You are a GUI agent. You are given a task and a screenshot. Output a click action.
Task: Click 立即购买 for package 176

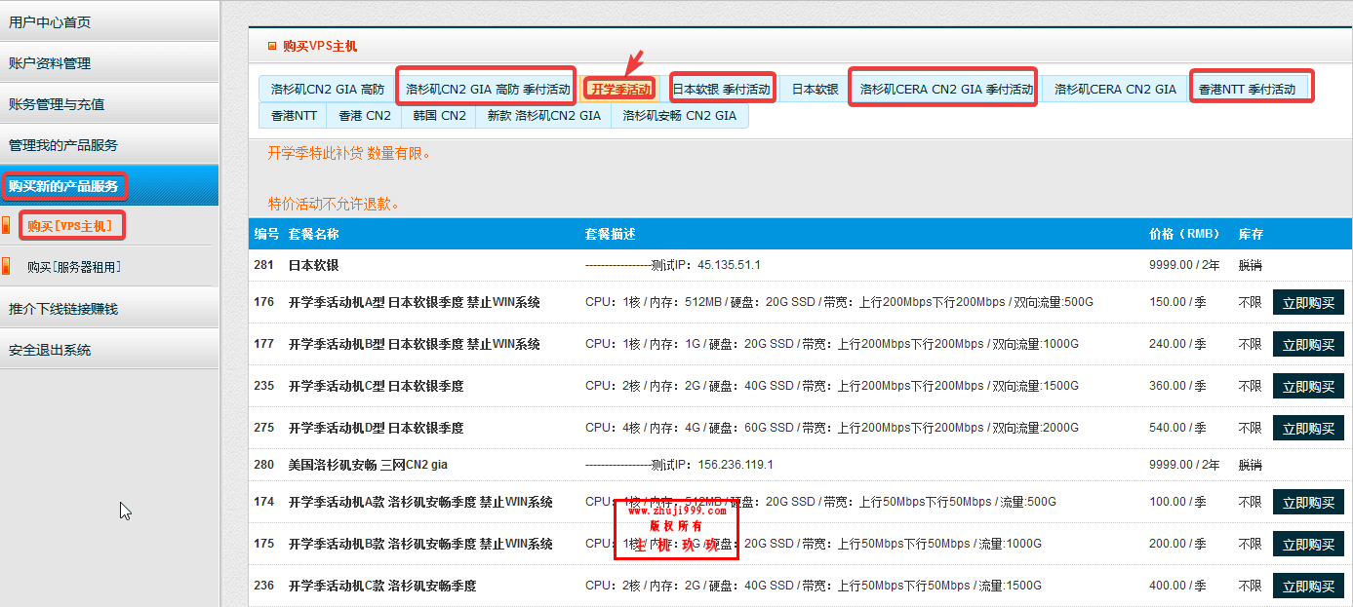click(x=1308, y=302)
